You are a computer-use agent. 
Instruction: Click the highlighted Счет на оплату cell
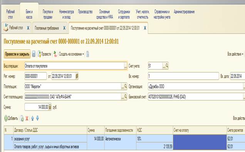(x=200, y=142)
